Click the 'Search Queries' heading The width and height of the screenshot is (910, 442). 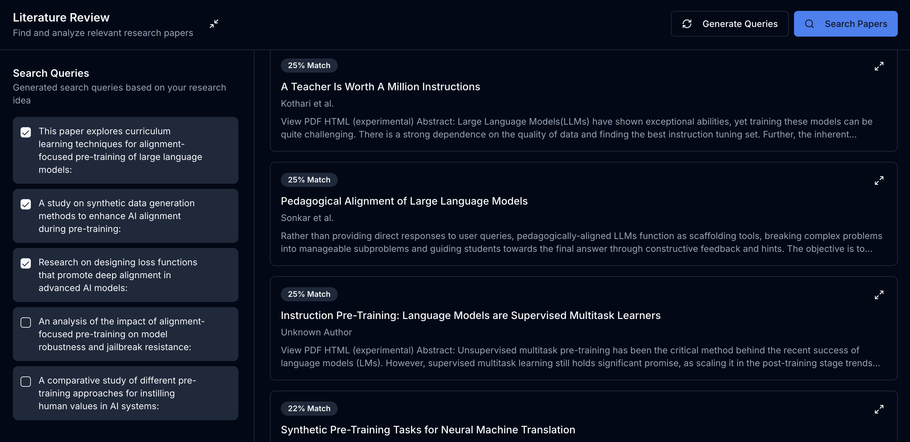[51, 73]
